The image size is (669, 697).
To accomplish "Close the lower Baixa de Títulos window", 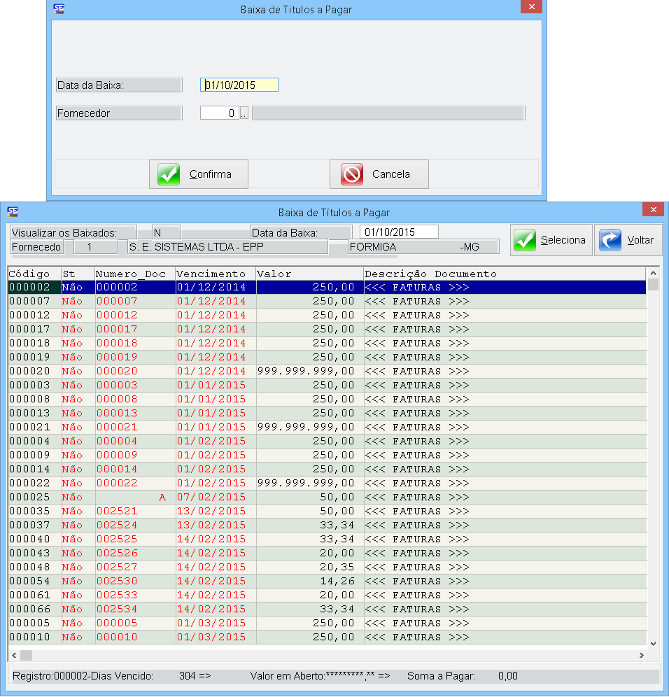I will tap(652, 211).
